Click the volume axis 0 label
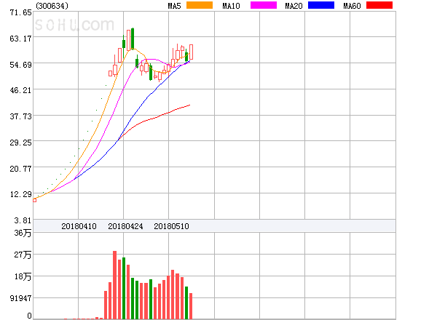 point(29,316)
